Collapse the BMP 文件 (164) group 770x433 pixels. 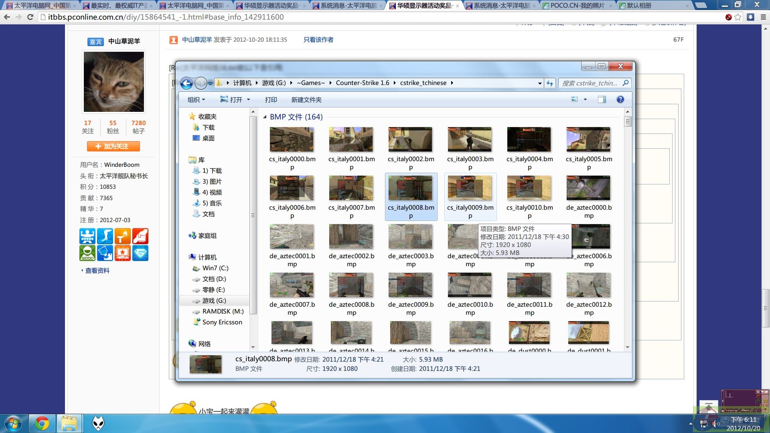264,117
